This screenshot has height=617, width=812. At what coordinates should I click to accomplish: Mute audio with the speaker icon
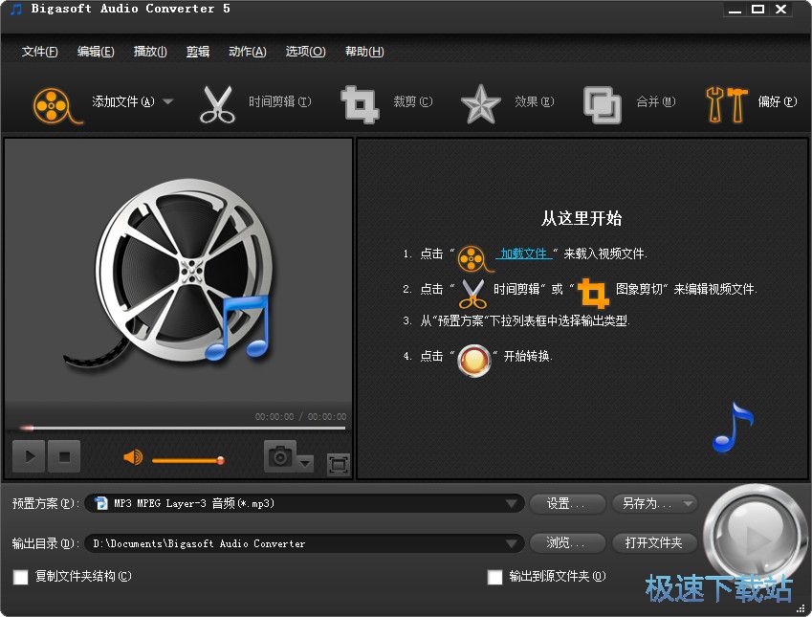tap(131, 456)
